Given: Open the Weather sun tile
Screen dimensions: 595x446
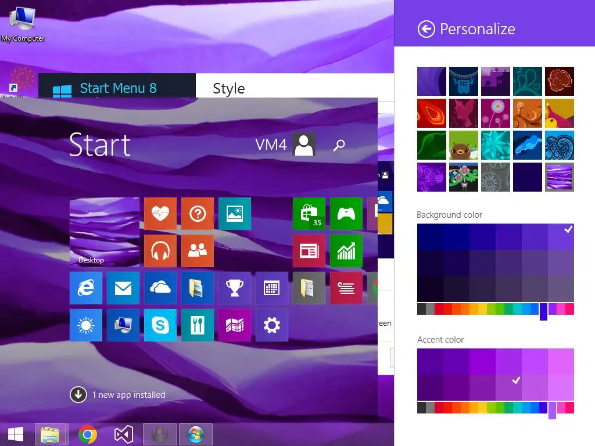Looking at the screenshot, I should (x=86, y=325).
